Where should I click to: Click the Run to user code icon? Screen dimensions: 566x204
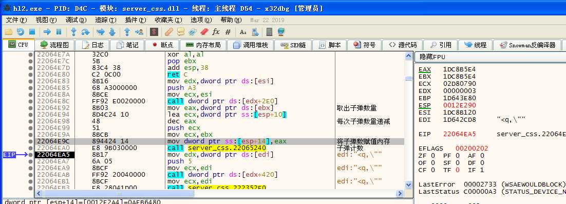(139, 32)
